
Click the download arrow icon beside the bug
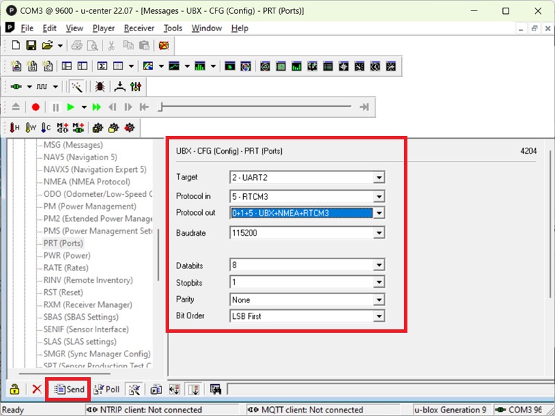(120, 87)
